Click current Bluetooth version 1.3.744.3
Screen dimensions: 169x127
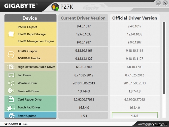[84, 91]
